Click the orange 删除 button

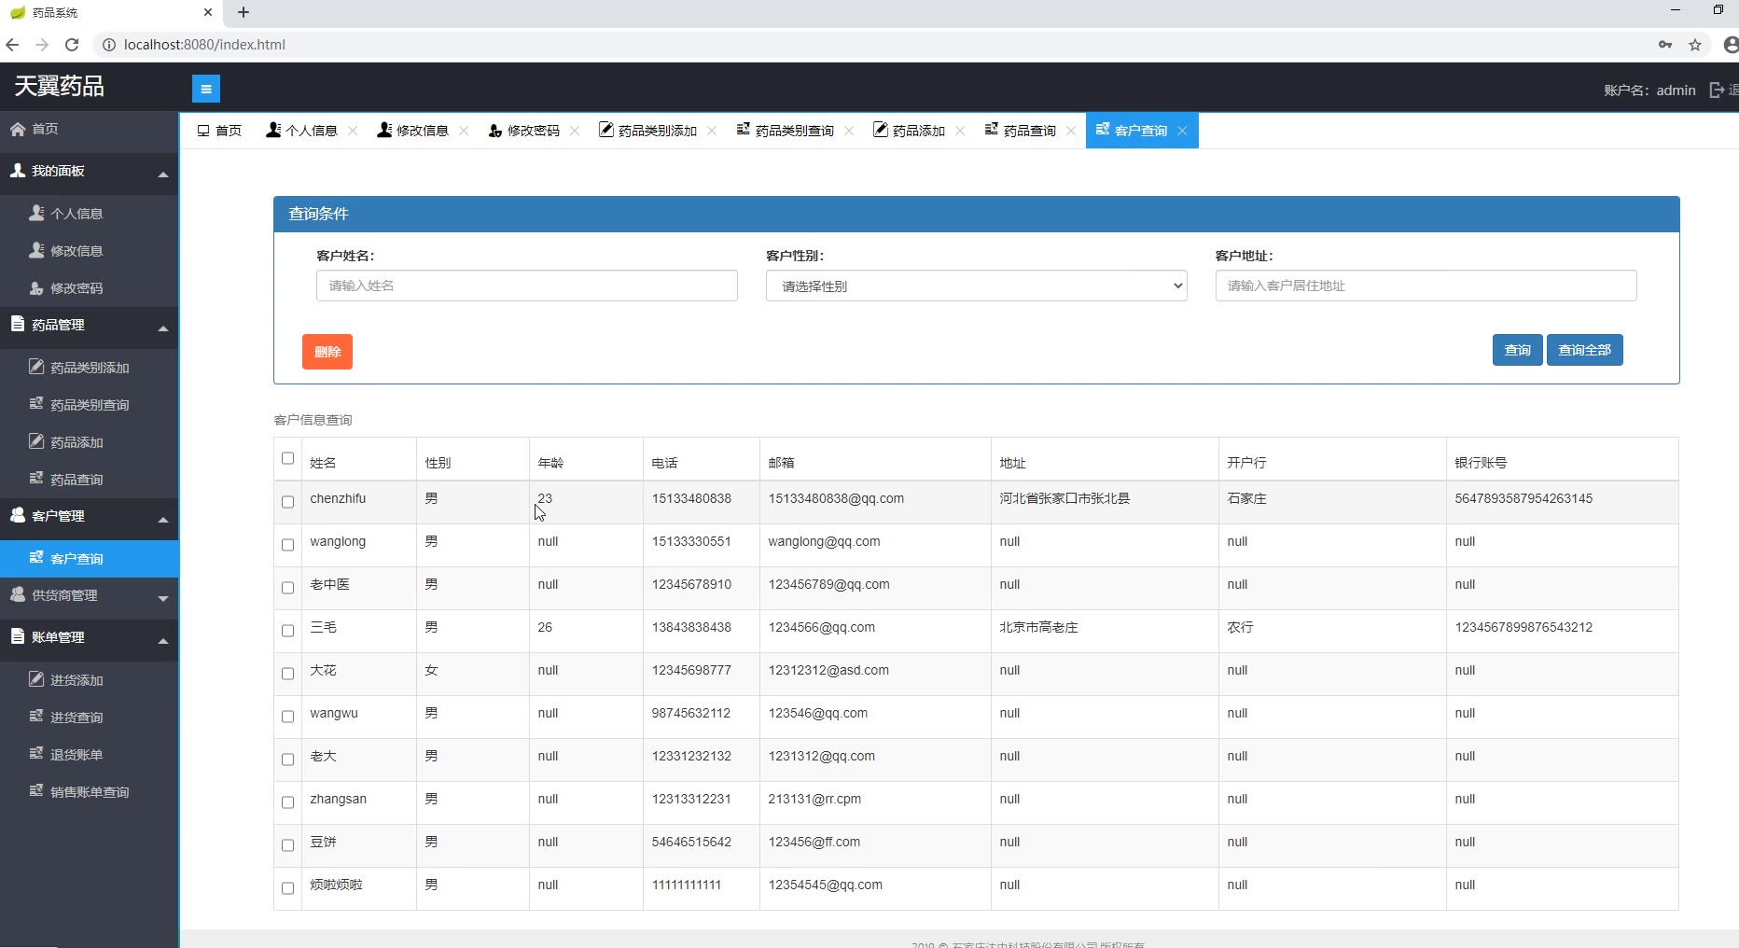327,352
